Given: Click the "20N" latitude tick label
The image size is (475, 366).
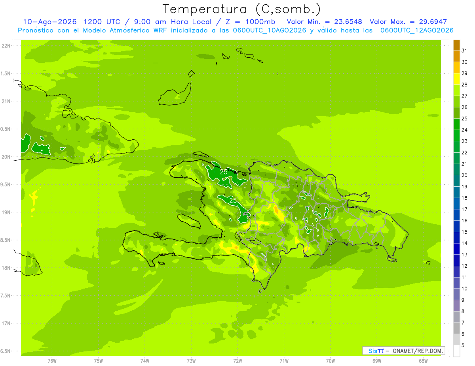Looking at the screenshot, I should tap(7, 157).
